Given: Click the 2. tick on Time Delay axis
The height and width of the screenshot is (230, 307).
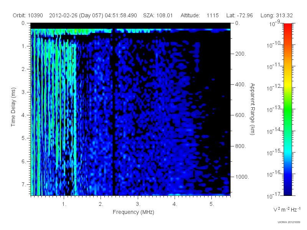Looking at the screenshot, I should pos(24,69).
